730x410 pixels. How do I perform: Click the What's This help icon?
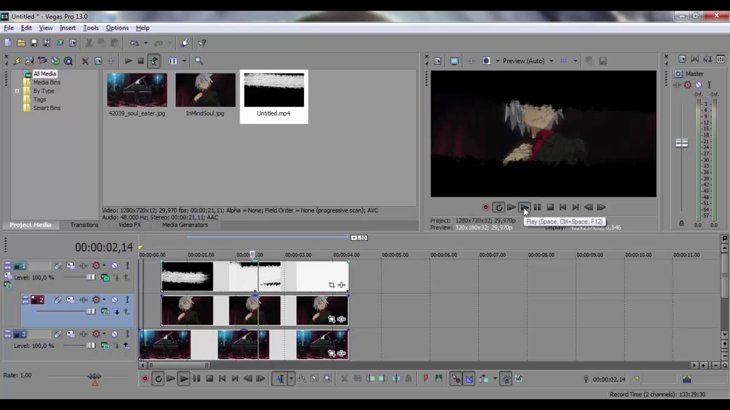pos(202,43)
